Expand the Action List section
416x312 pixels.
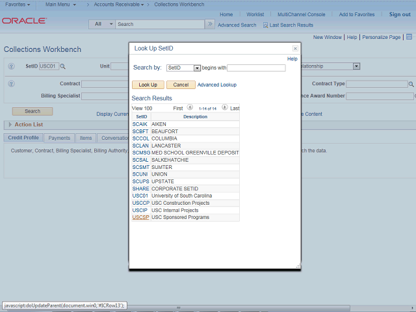click(x=10, y=124)
